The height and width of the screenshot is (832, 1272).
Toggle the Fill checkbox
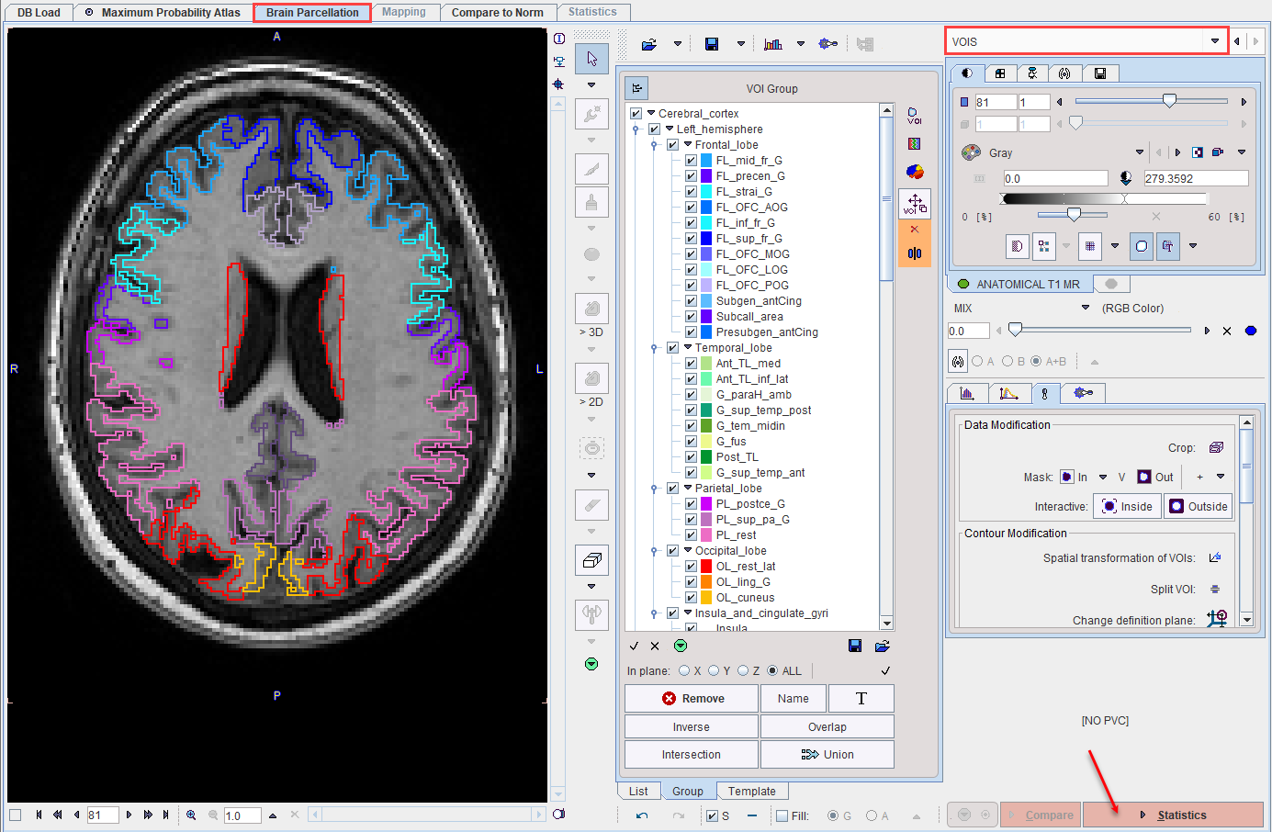point(782,815)
